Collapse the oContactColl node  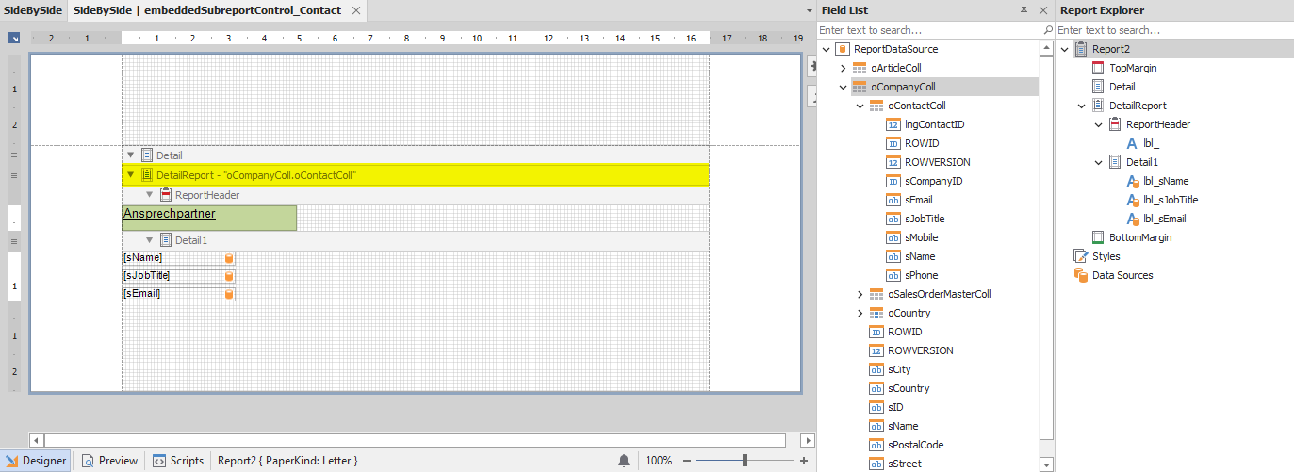click(x=860, y=106)
